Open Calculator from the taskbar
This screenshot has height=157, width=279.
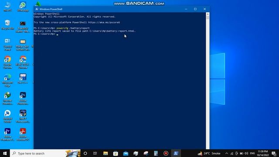[x=156, y=153]
